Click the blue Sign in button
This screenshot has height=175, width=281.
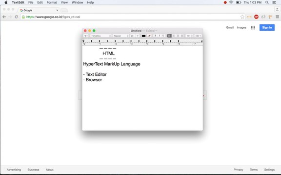click(267, 28)
